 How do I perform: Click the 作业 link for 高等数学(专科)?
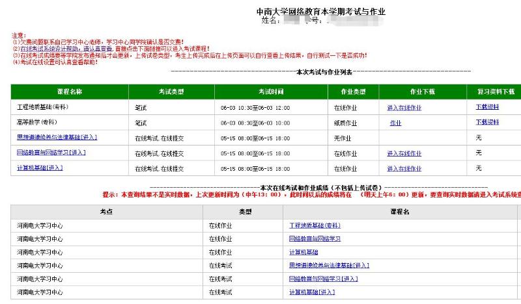[x=395, y=123]
